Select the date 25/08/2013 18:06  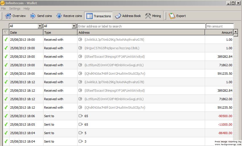point(22,116)
